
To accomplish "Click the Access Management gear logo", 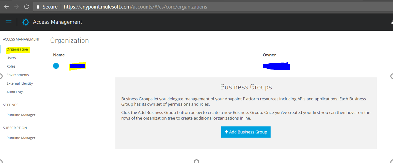I will tap(26, 22).
